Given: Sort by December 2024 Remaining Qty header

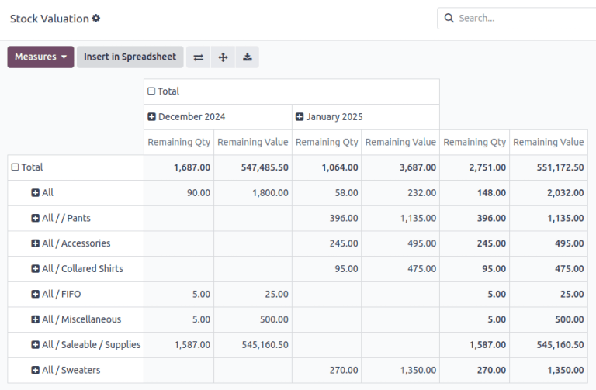Looking at the screenshot, I should click(179, 143).
